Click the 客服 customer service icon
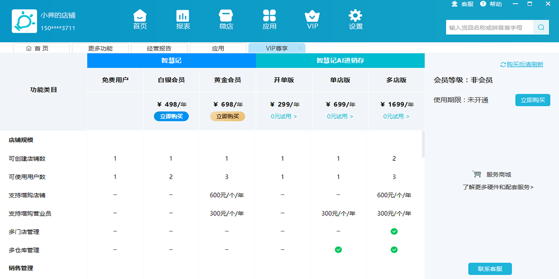 tap(455, 4)
